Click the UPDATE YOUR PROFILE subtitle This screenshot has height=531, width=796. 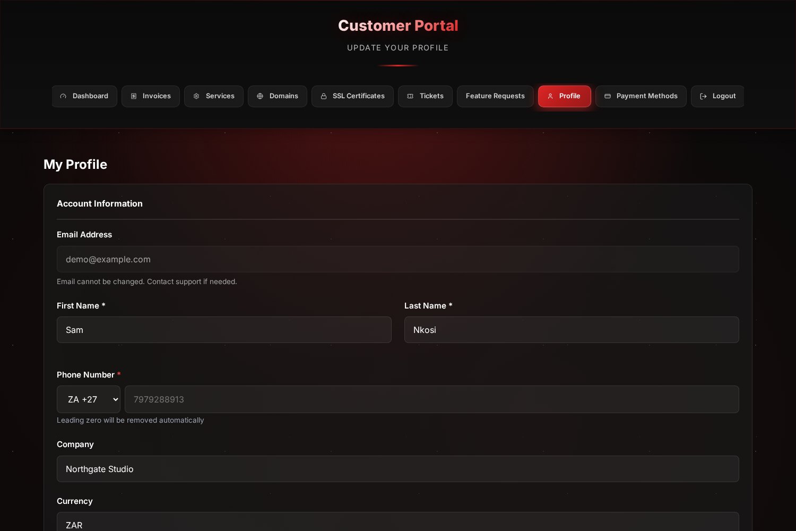(x=398, y=48)
